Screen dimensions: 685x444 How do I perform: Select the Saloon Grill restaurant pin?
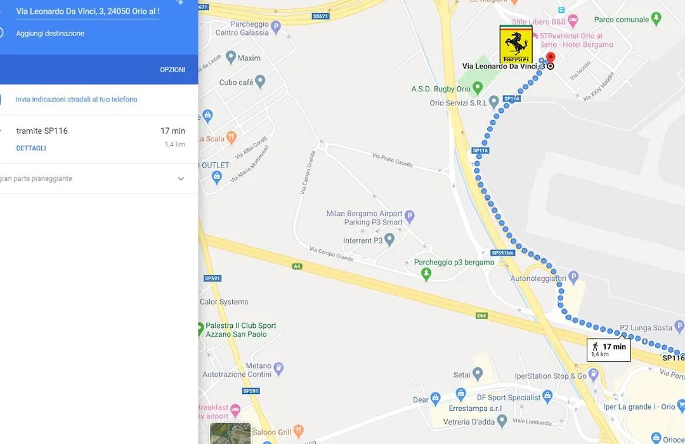click(298, 431)
